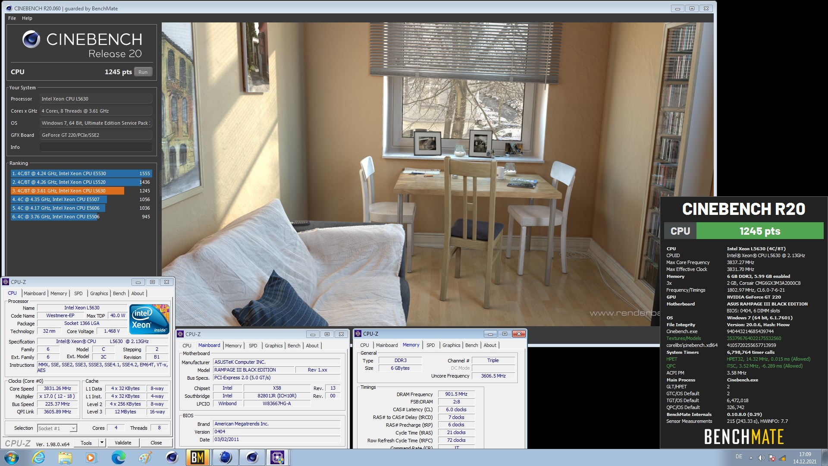Screen dimensions: 828x466
Task: Open Action Center flag tray icon
Action: (772, 458)
